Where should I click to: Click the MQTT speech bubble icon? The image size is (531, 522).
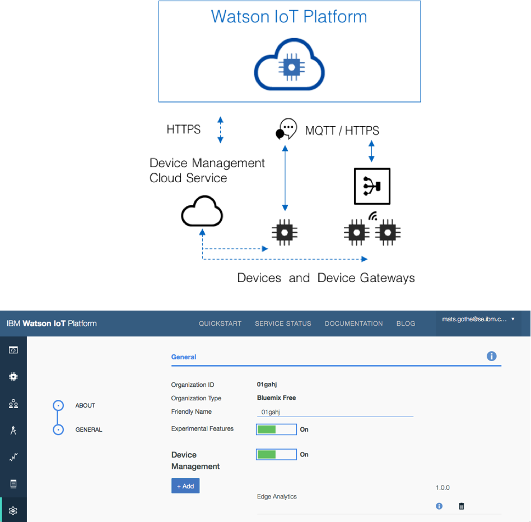coord(286,129)
